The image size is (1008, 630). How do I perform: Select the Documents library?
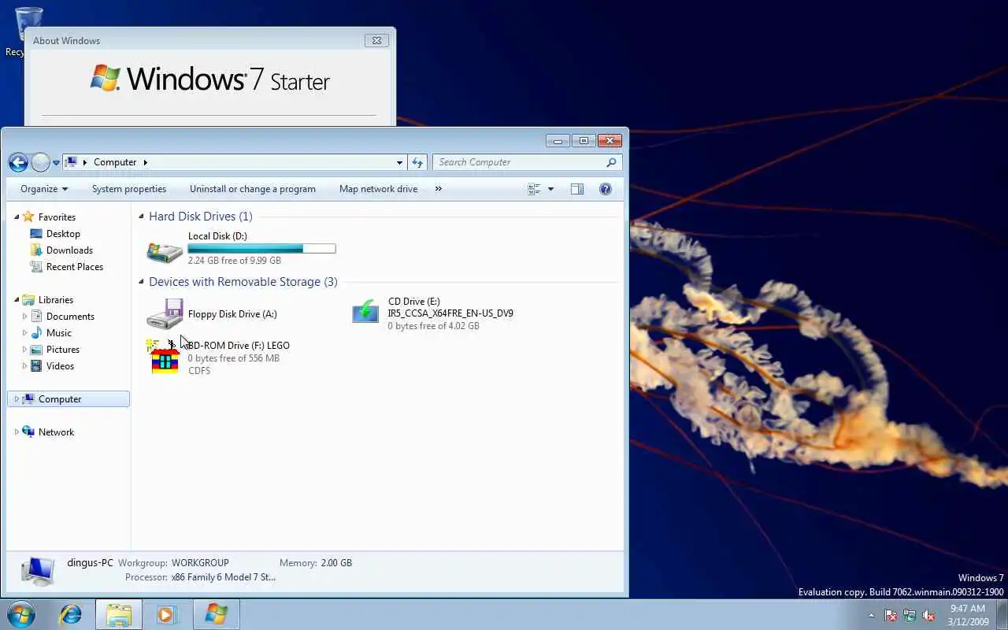point(70,317)
